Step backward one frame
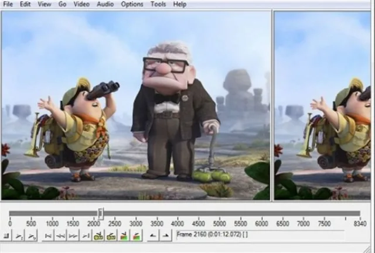Screen dimensions: 375x253 click(60, 236)
